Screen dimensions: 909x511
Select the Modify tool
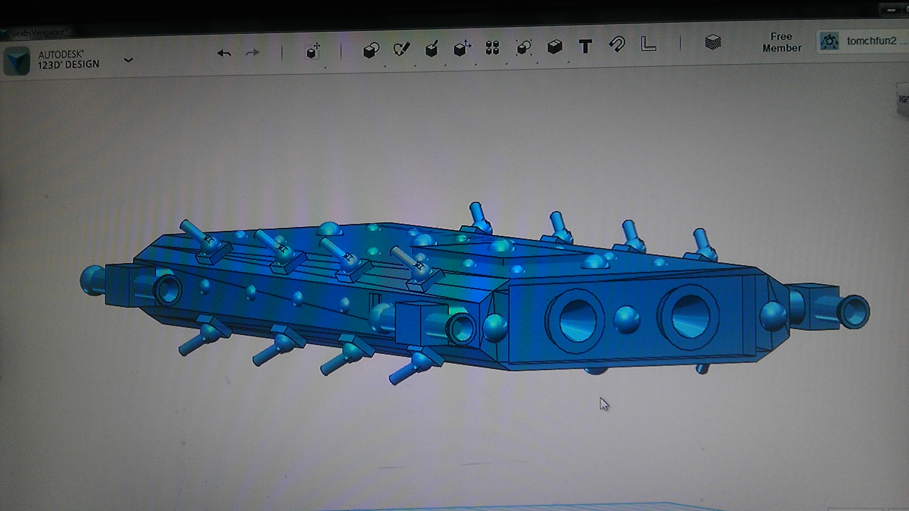click(x=462, y=48)
